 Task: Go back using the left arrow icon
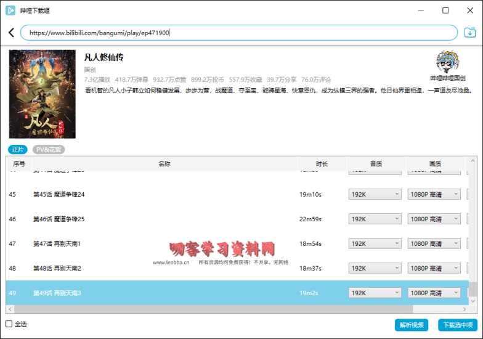point(11,32)
